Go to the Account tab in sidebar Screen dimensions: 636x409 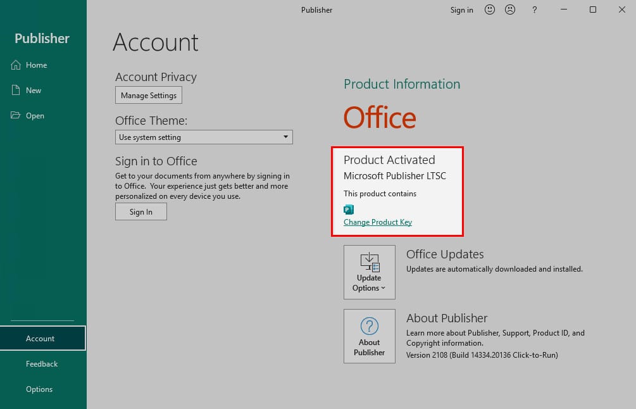tap(43, 338)
